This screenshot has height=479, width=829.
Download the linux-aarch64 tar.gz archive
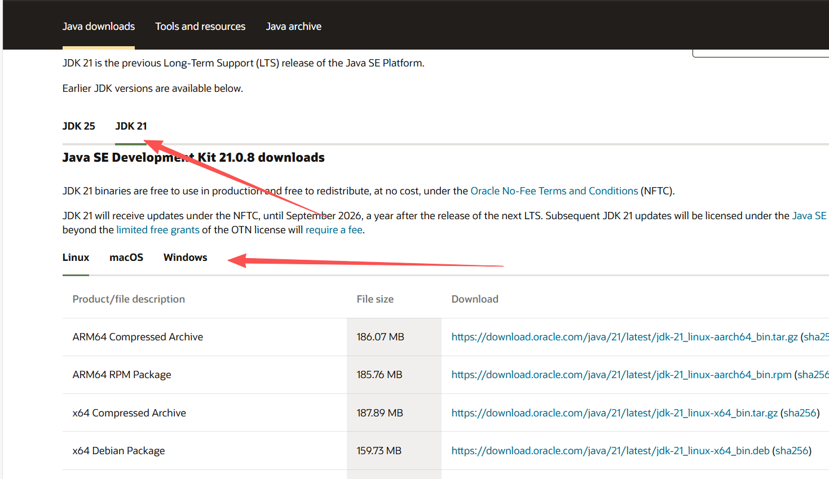click(x=624, y=337)
